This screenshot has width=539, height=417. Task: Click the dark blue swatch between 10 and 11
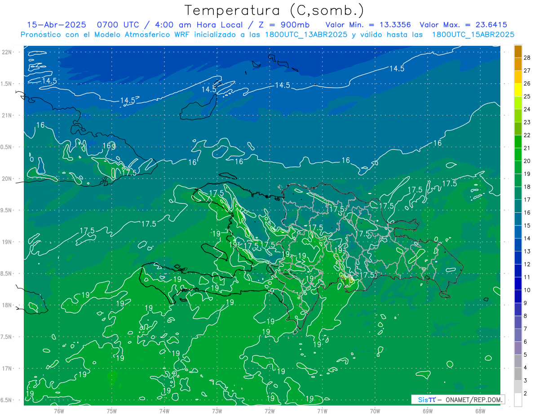pos(518,284)
